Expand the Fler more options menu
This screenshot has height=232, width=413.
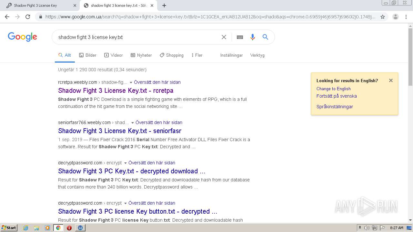197,55
